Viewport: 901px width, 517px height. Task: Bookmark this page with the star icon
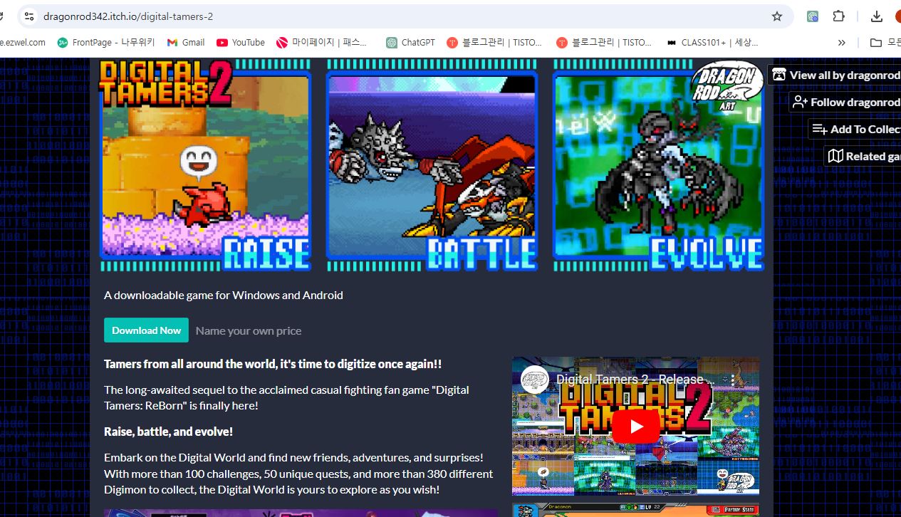click(777, 16)
